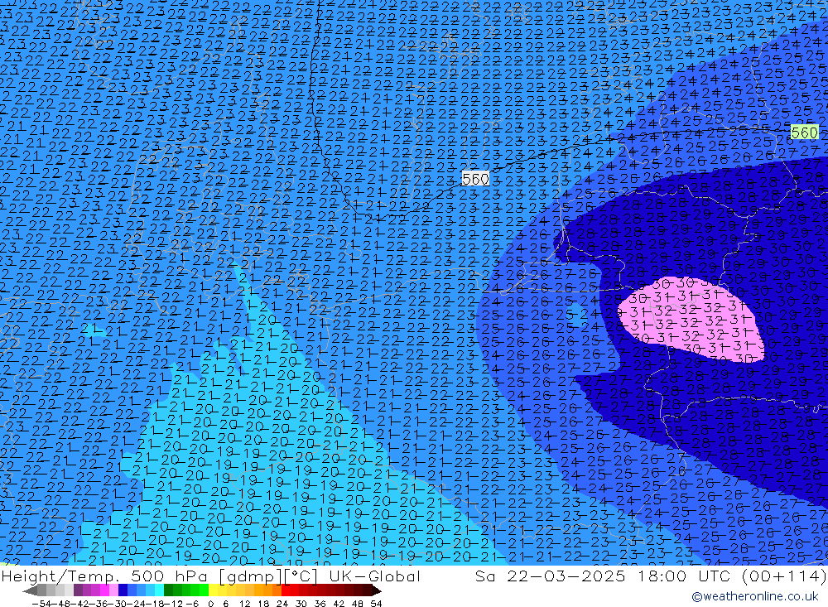Click the 54 maximum value on legend

click(376, 604)
